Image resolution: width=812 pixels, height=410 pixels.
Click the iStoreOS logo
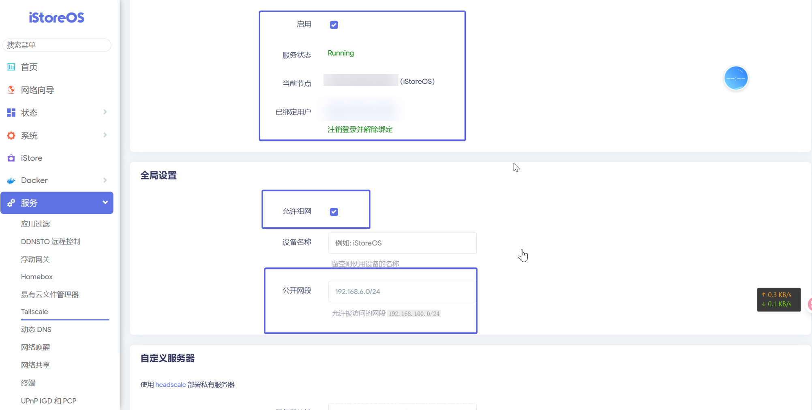[57, 17]
